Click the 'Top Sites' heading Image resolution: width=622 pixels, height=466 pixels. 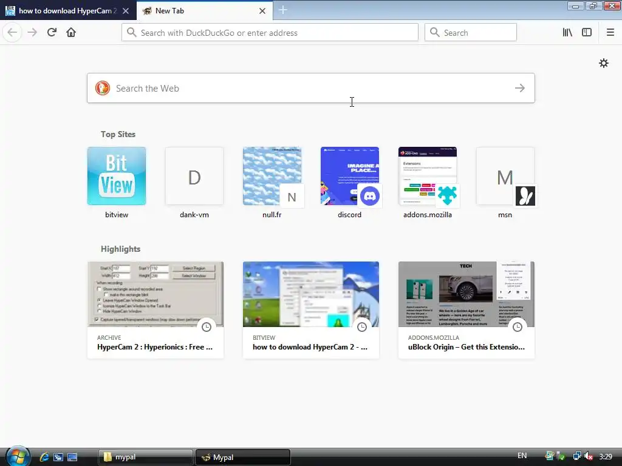coord(118,134)
